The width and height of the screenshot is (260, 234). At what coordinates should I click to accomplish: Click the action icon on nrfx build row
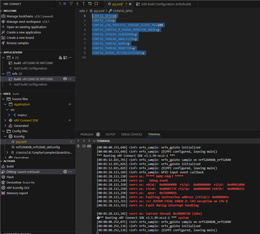pos(65,79)
